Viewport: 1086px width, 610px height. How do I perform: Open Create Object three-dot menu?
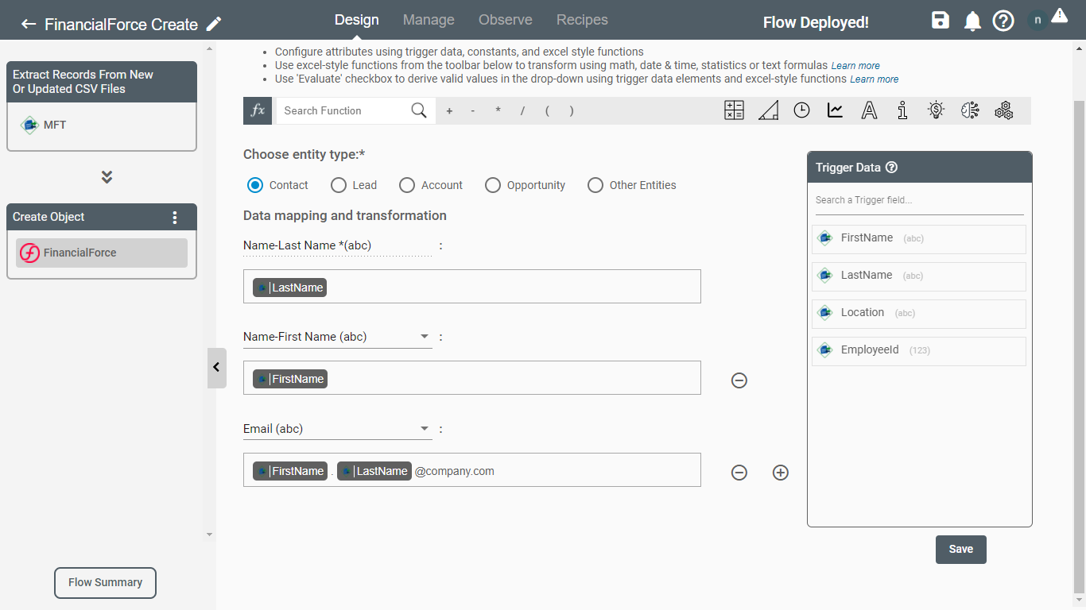[176, 217]
